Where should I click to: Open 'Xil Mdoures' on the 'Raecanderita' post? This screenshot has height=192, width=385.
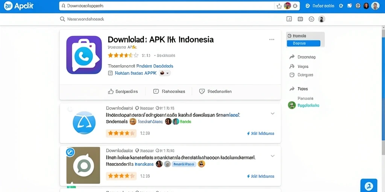pyautogui.click(x=260, y=176)
